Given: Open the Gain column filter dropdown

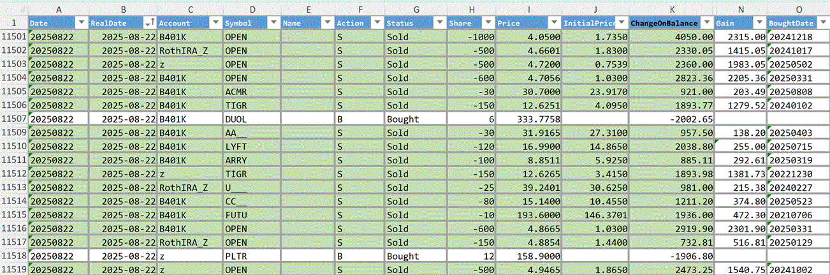Looking at the screenshot, I should coord(759,23).
